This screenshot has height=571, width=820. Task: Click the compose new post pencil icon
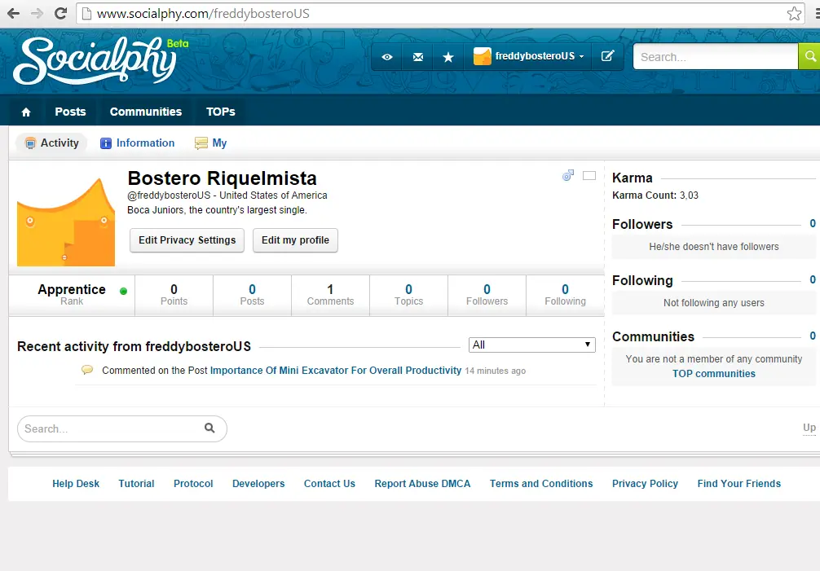click(607, 56)
